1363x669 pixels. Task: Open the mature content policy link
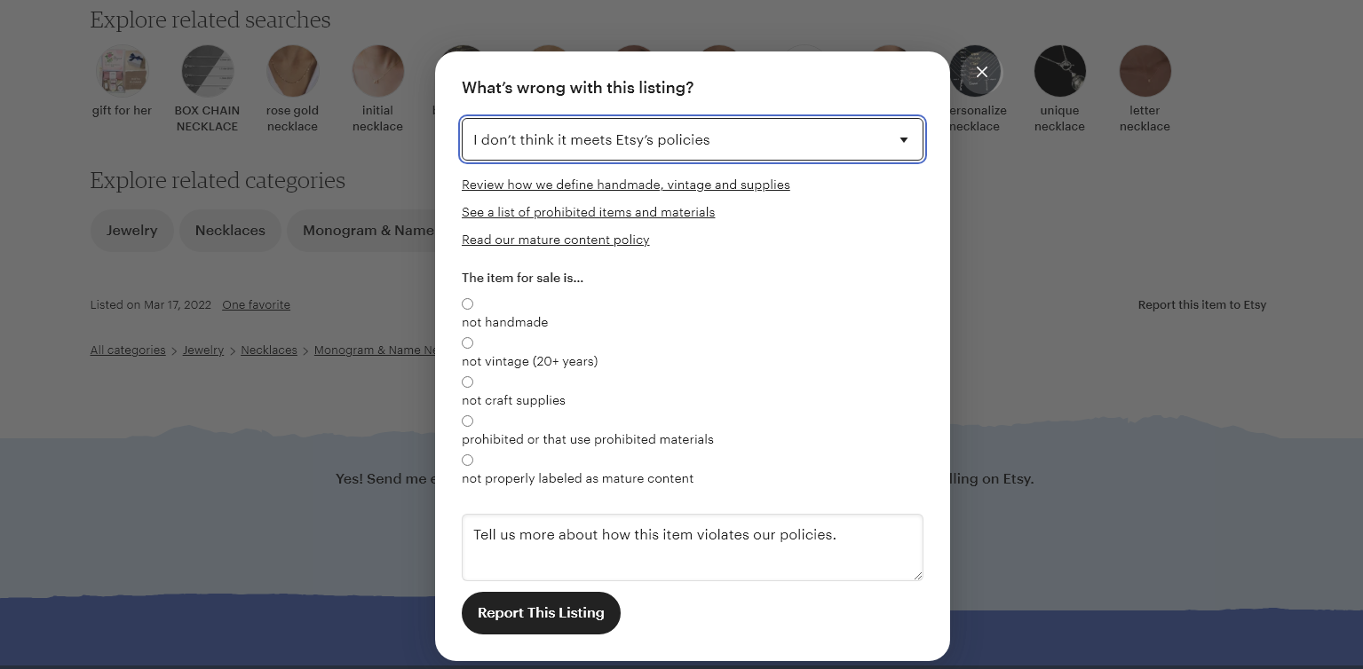(555, 240)
